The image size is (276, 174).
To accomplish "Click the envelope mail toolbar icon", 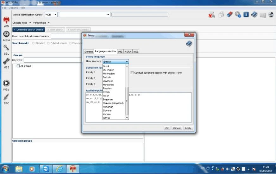I will [x=263, y=15].
